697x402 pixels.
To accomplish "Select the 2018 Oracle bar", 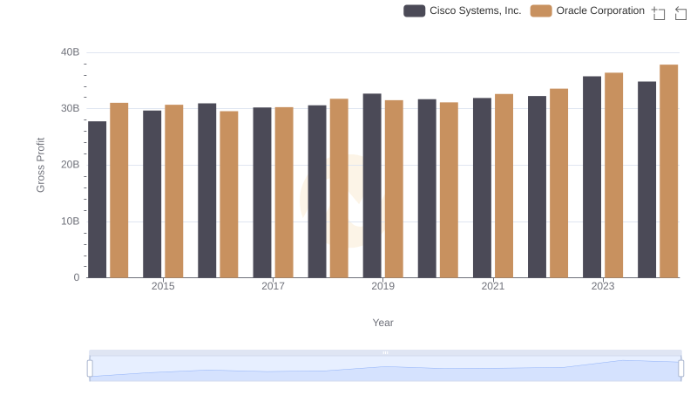I will [339, 188].
